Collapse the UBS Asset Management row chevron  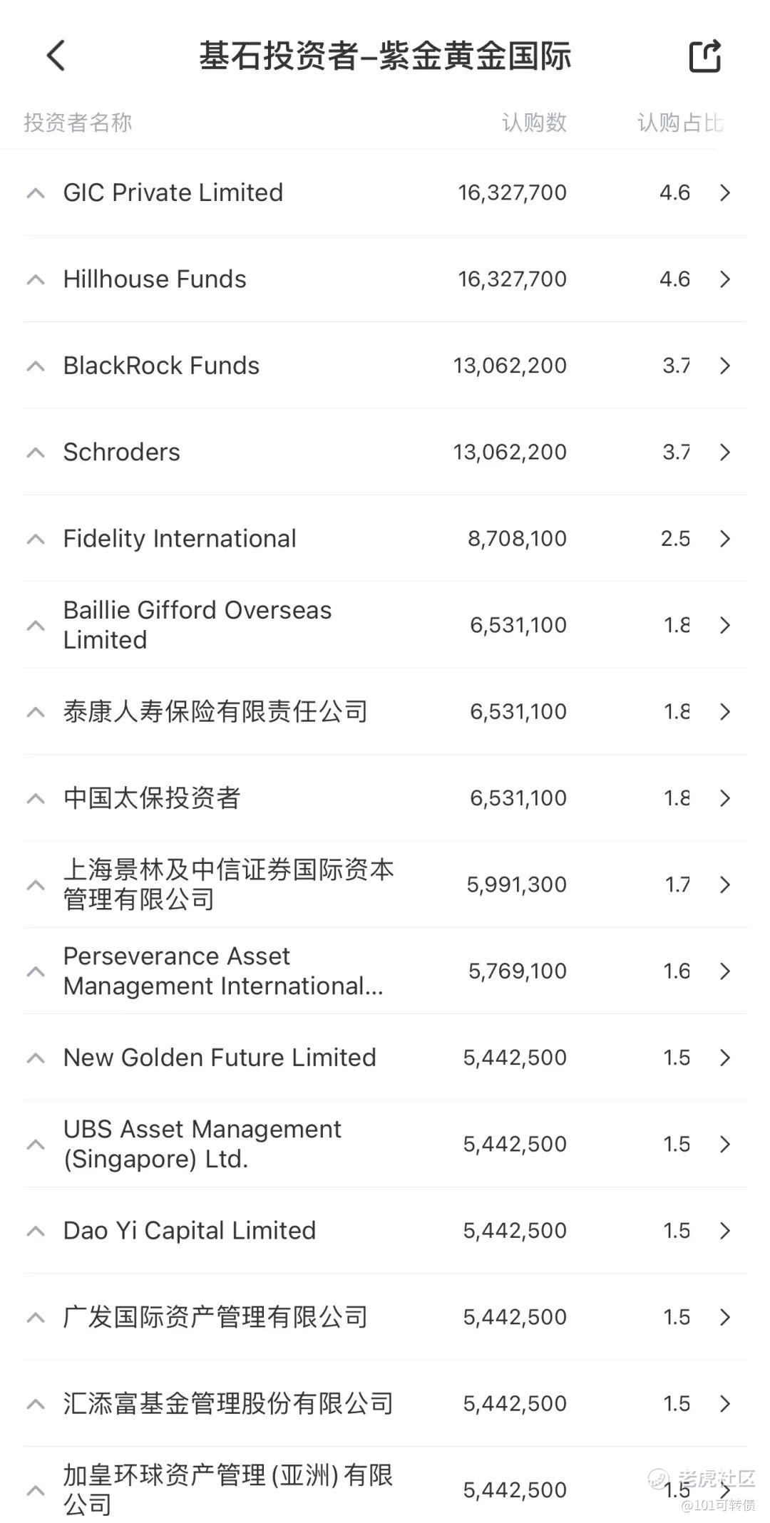coord(36,1145)
